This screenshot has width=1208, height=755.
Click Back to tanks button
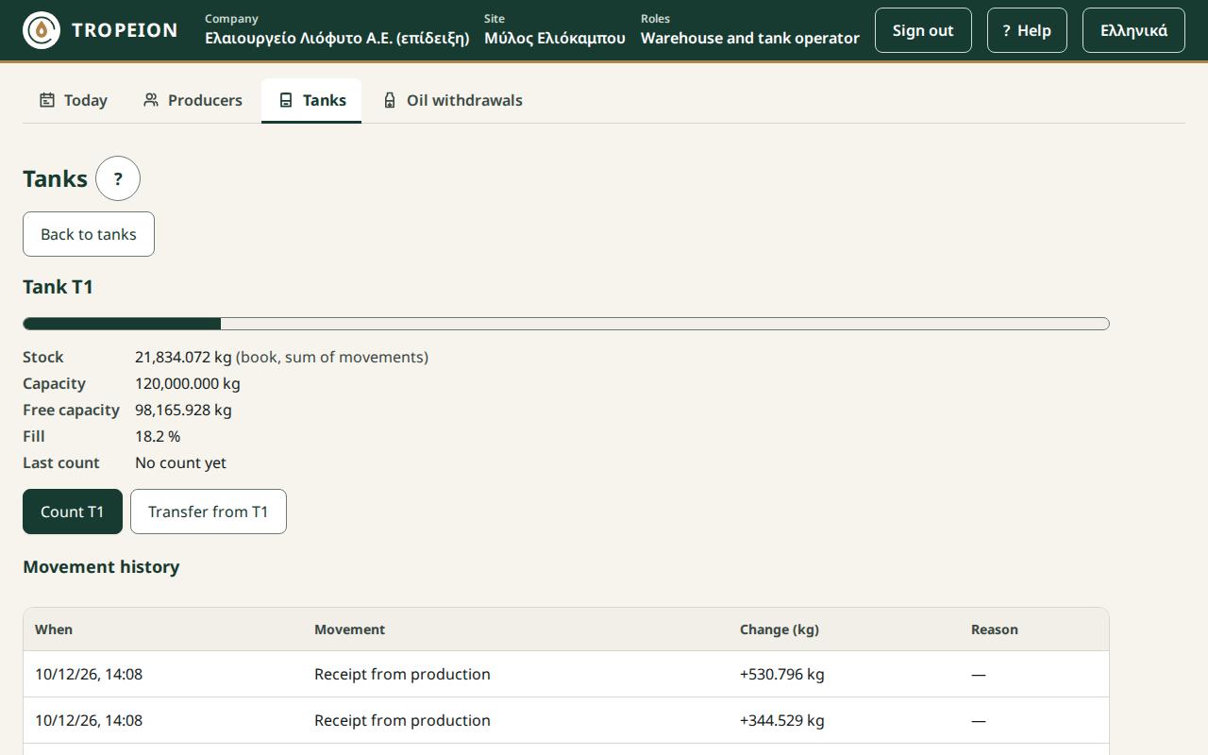(89, 234)
